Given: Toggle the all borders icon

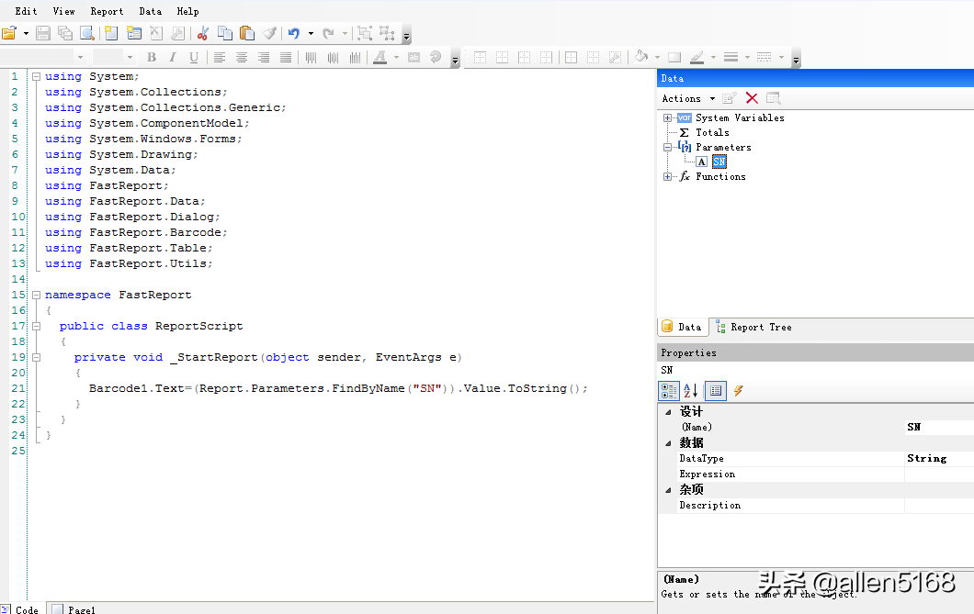Looking at the screenshot, I should coord(571,57).
